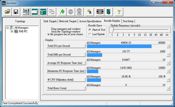
Task: Click the 193.77 MBs value
Action: point(126,52)
